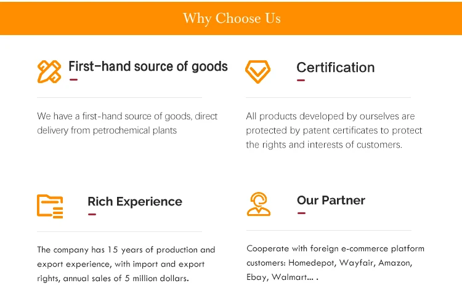The height and width of the screenshot is (299, 462).
Task: Click the petrochemical plants delivery description text
Action: click(128, 123)
